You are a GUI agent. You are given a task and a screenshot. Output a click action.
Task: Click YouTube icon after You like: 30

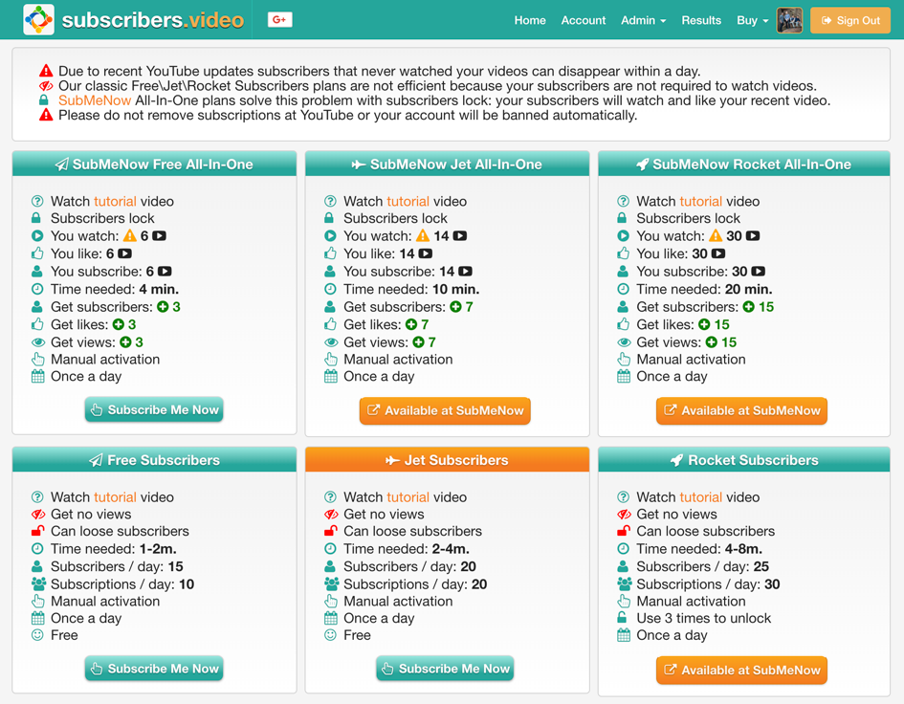pyautogui.click(x=718, y=253)
